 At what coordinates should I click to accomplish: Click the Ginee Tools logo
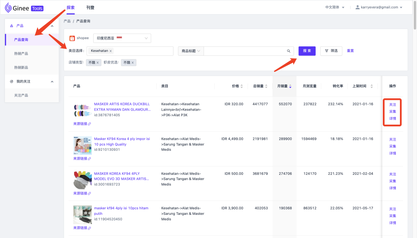(24, 7)
